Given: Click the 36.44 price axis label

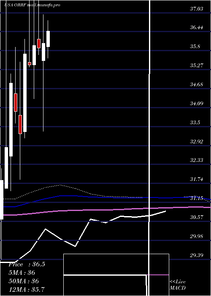Looking at the screenshot, I should 197,27.
